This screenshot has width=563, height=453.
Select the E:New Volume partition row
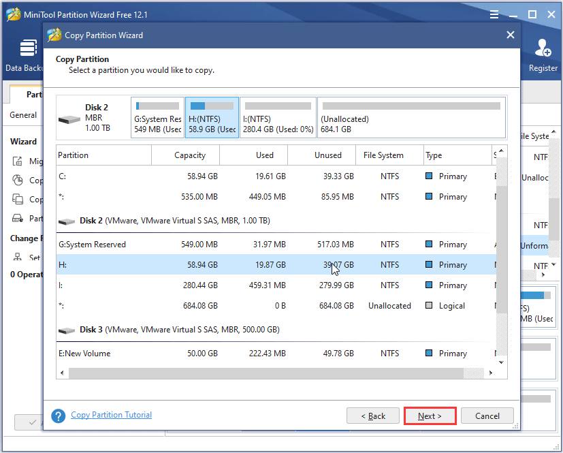(276, 354)
